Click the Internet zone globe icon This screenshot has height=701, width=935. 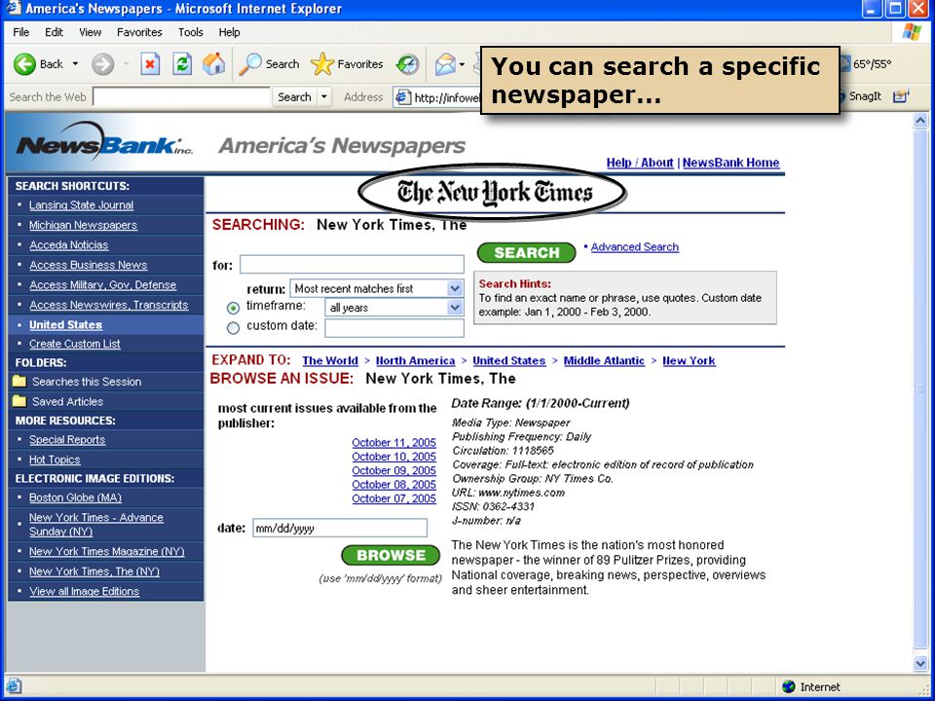click(788, 686)
